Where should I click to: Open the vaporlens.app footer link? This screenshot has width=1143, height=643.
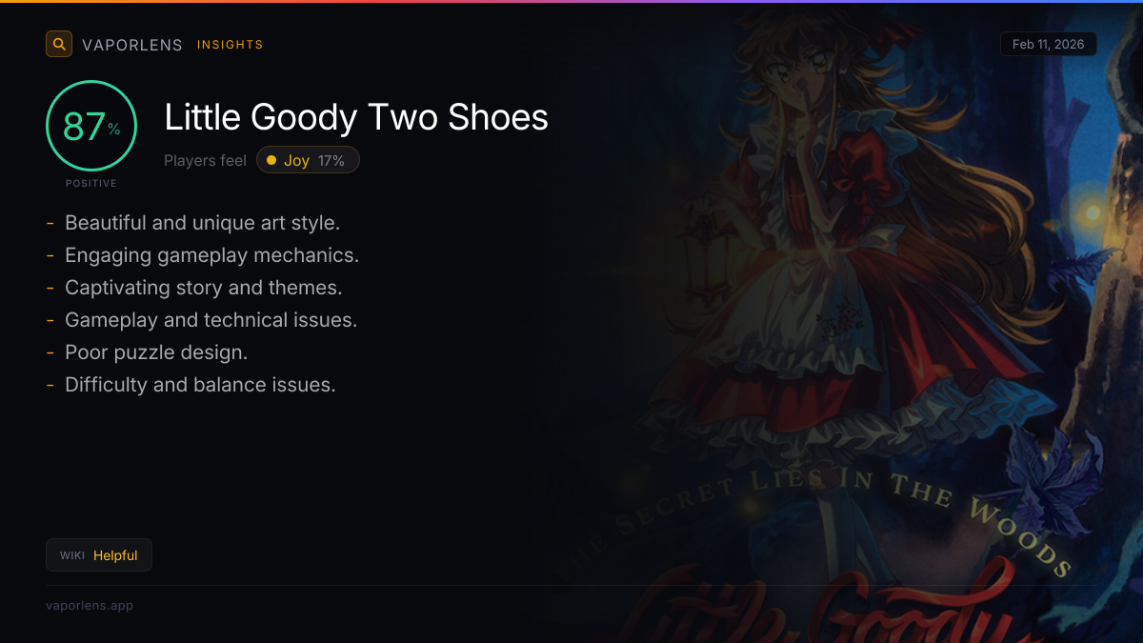pyautogui.click(x=90, y=606)
